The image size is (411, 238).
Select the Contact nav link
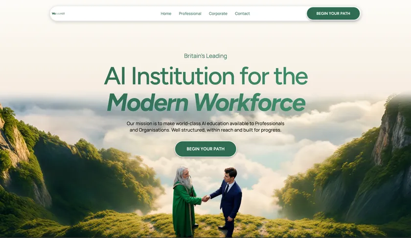pos(242,14)
